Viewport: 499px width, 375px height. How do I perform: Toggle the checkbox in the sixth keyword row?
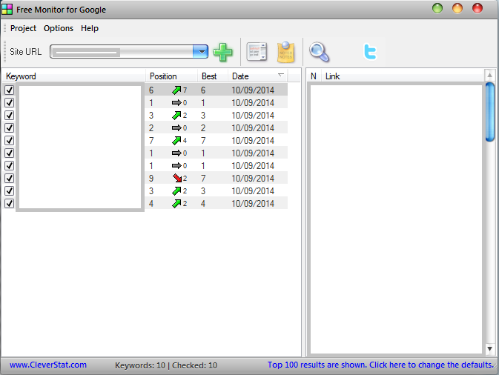pos(9,153)
